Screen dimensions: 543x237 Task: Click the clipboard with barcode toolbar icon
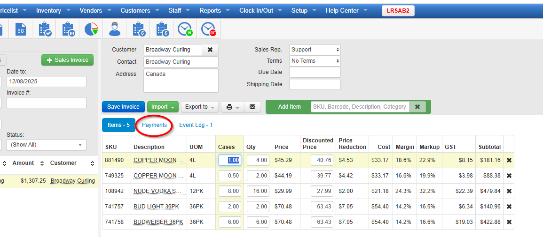point(68,29)
